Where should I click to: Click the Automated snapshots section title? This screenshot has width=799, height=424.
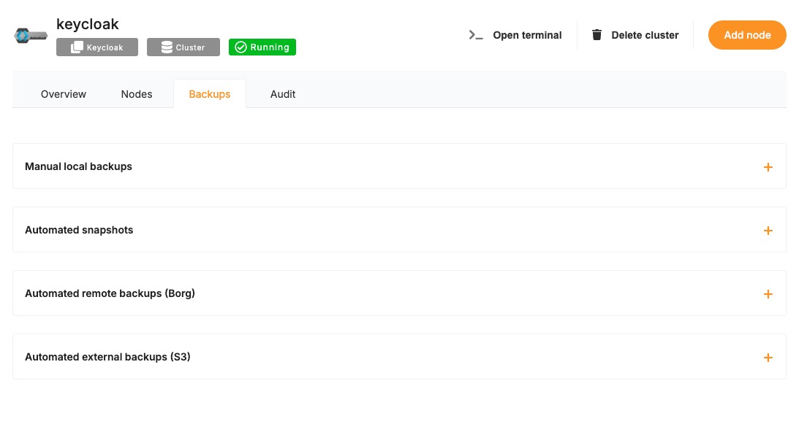79,230
